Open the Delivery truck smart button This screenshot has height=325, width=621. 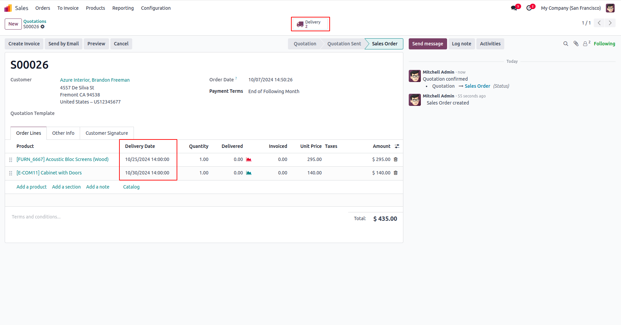pos(310,24)
